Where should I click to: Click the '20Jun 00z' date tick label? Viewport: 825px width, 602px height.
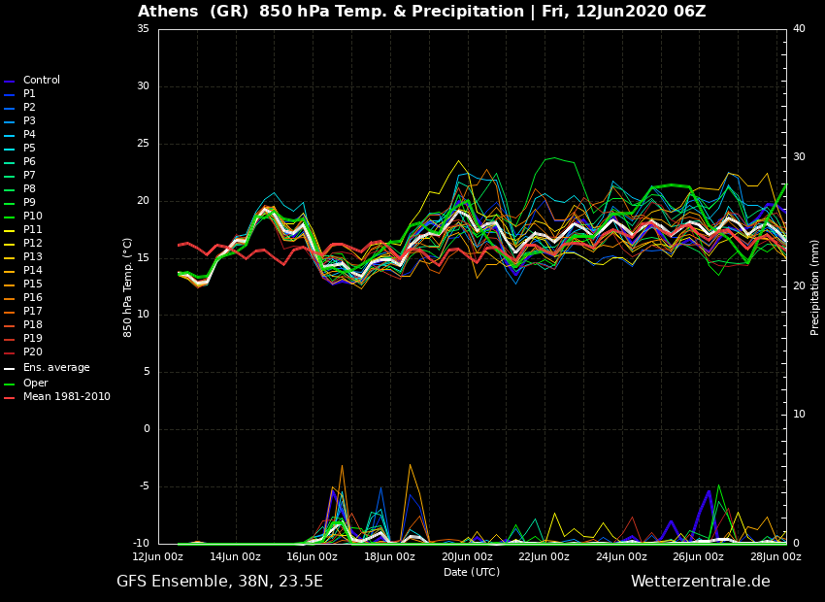pyautogui.click(x=467, y=556)
